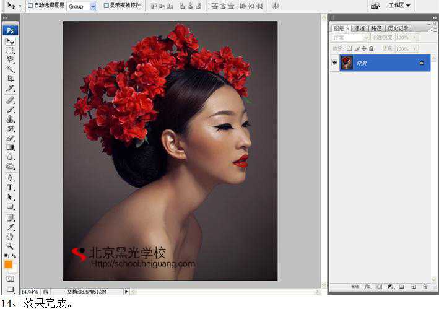Pick the Crop tool
Screen dimensions: 439x309
[11, 79]
